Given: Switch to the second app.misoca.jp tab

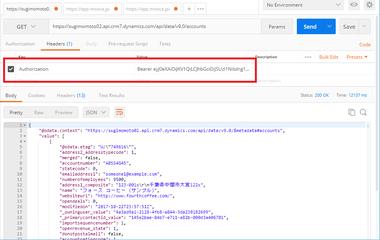Looking at the screenshot, I should [92, 9].
